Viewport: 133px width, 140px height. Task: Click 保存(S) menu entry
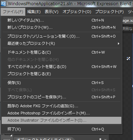pos(62,83)
